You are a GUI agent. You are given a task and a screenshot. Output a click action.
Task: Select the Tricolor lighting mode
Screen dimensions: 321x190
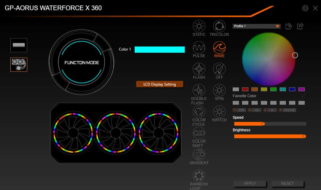219,28
